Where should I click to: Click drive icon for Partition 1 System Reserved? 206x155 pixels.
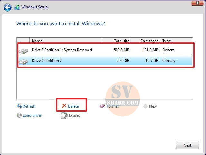click(23, 51)
